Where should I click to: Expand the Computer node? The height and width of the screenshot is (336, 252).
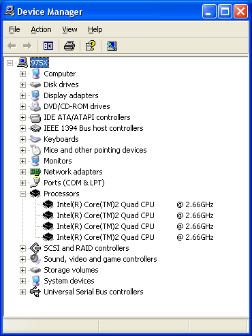point(22,74)
